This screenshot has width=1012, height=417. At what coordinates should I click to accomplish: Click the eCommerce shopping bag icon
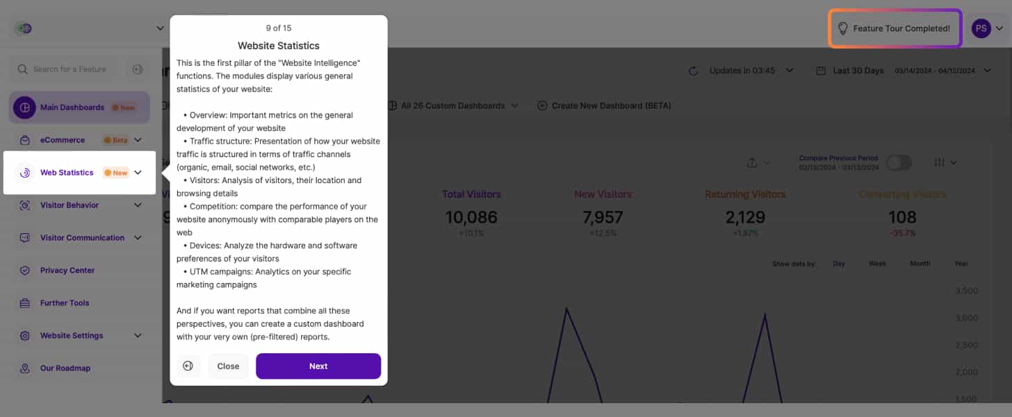click(25, 140)
